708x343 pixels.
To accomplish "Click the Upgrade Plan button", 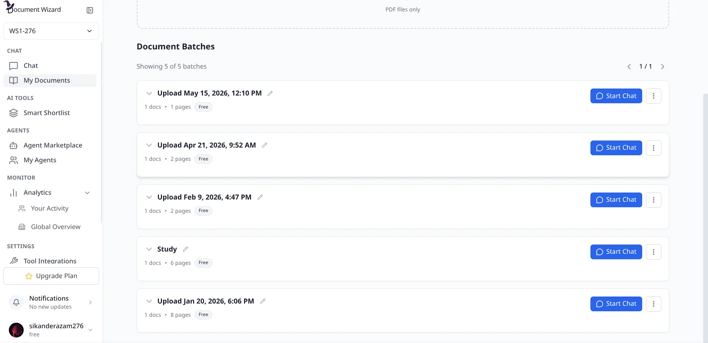I will [51, 276].
